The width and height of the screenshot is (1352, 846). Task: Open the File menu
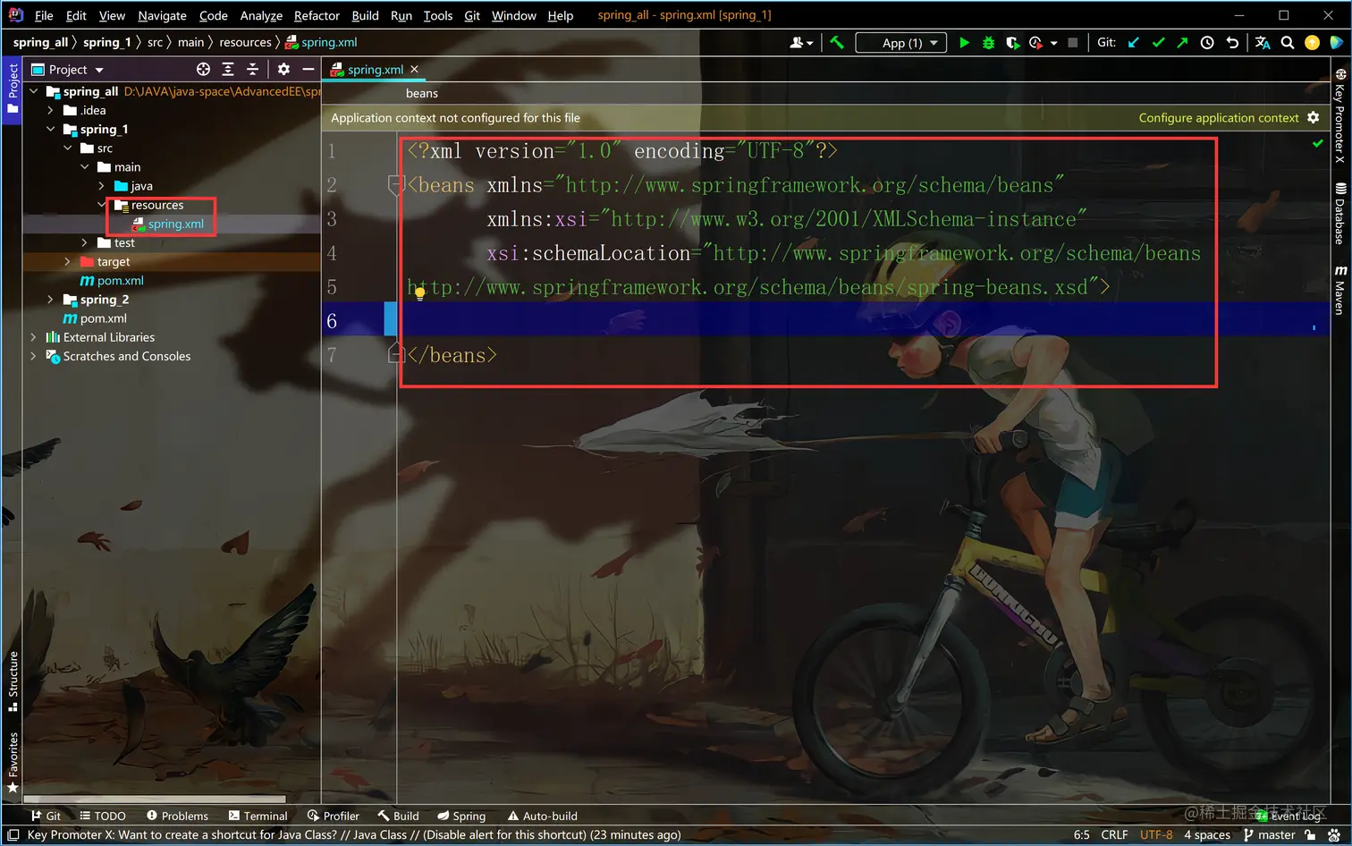point(44,15)
